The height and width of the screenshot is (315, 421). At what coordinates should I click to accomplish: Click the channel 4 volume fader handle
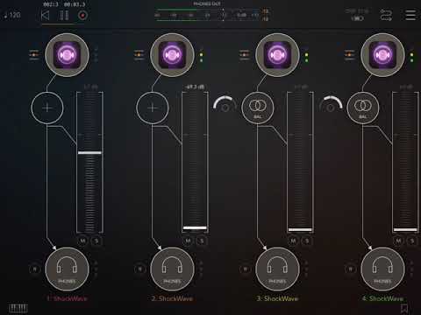tap(405, 230)
